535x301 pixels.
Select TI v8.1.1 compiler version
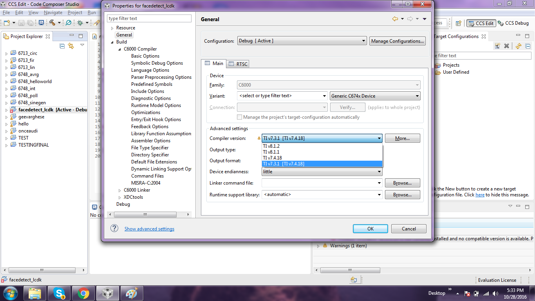pos(322,152)
